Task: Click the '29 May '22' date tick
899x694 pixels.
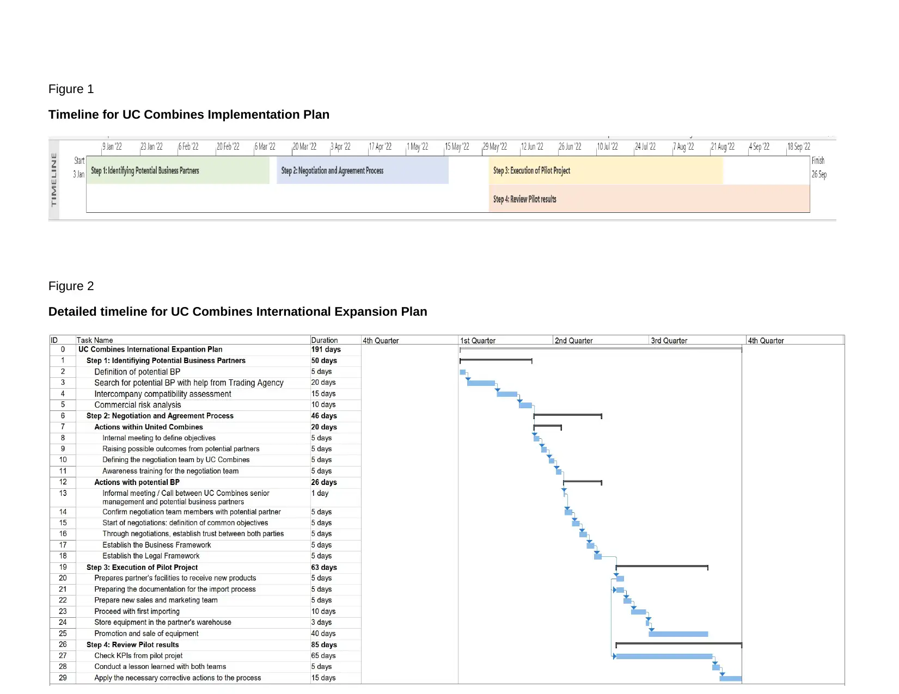Action: (495, 147)
